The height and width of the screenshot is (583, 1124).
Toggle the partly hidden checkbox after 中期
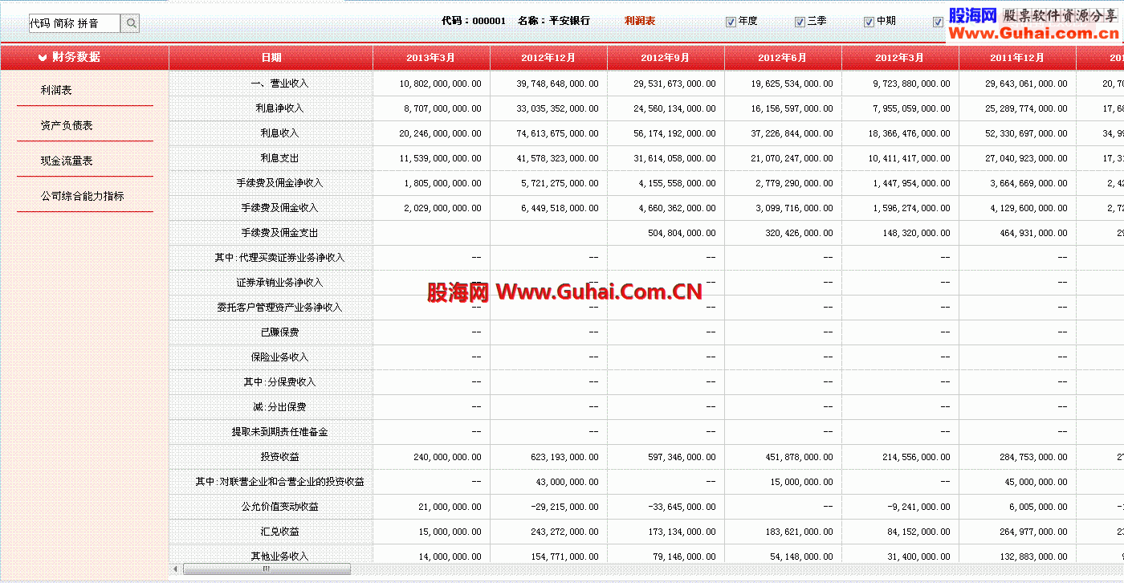pos(938,22)
